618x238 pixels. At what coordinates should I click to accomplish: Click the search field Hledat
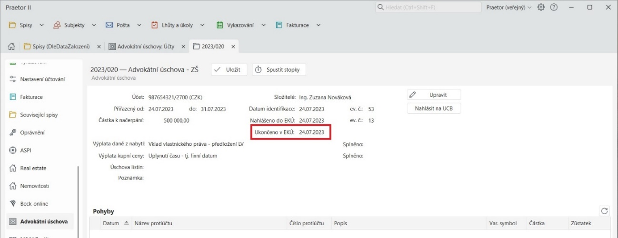427,8
